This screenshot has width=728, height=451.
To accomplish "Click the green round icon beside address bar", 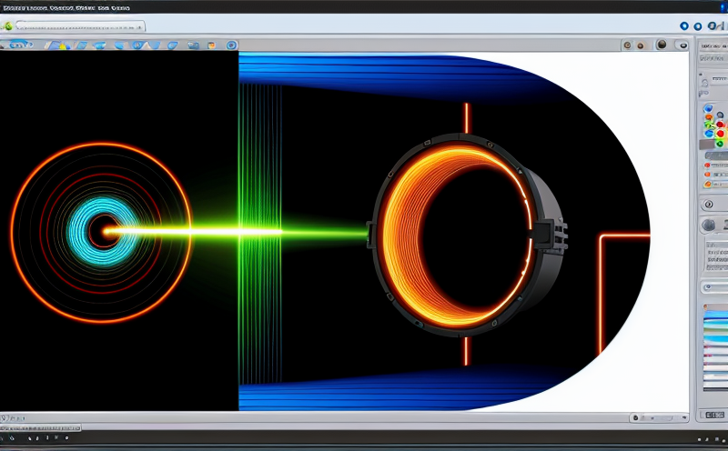I will (x=9, y=26).
